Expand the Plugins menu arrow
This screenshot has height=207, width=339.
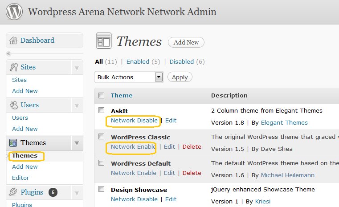(x=77, y=193)
